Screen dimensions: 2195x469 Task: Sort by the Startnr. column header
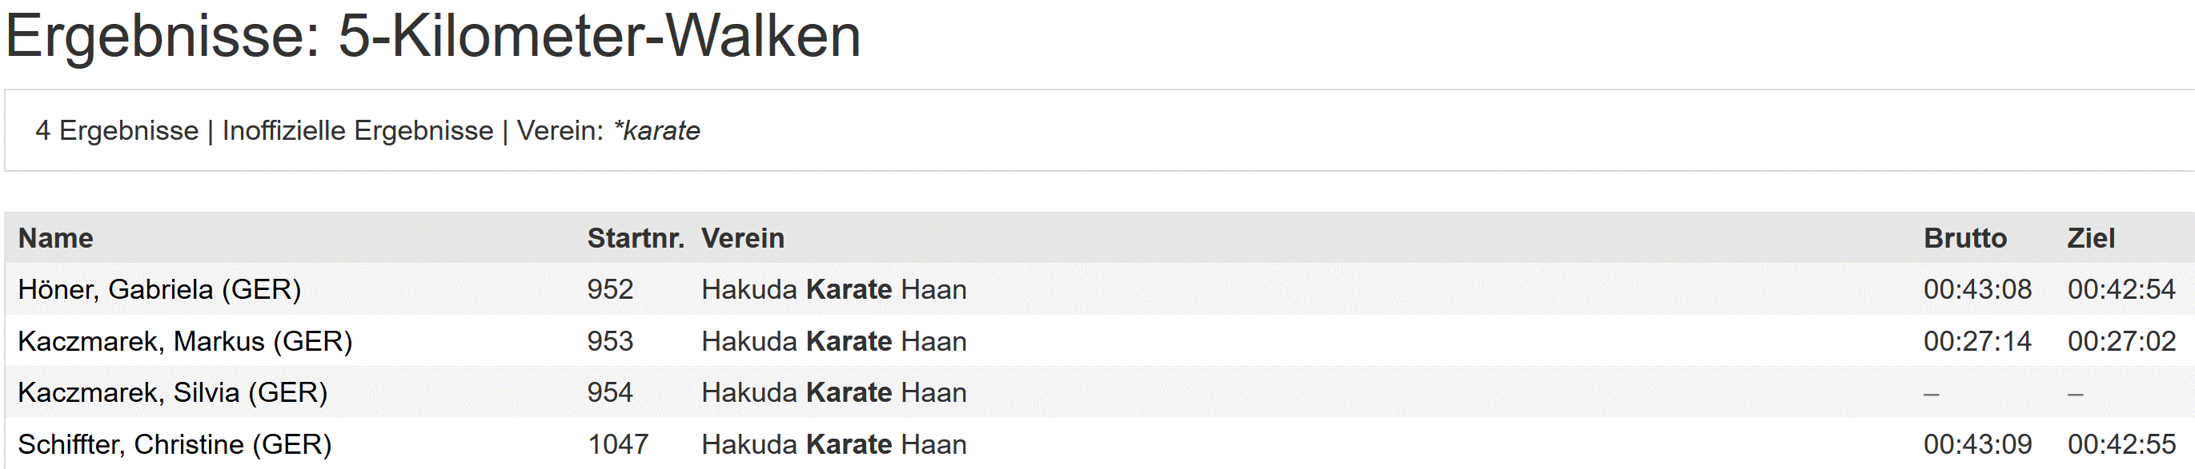[635, 238]
